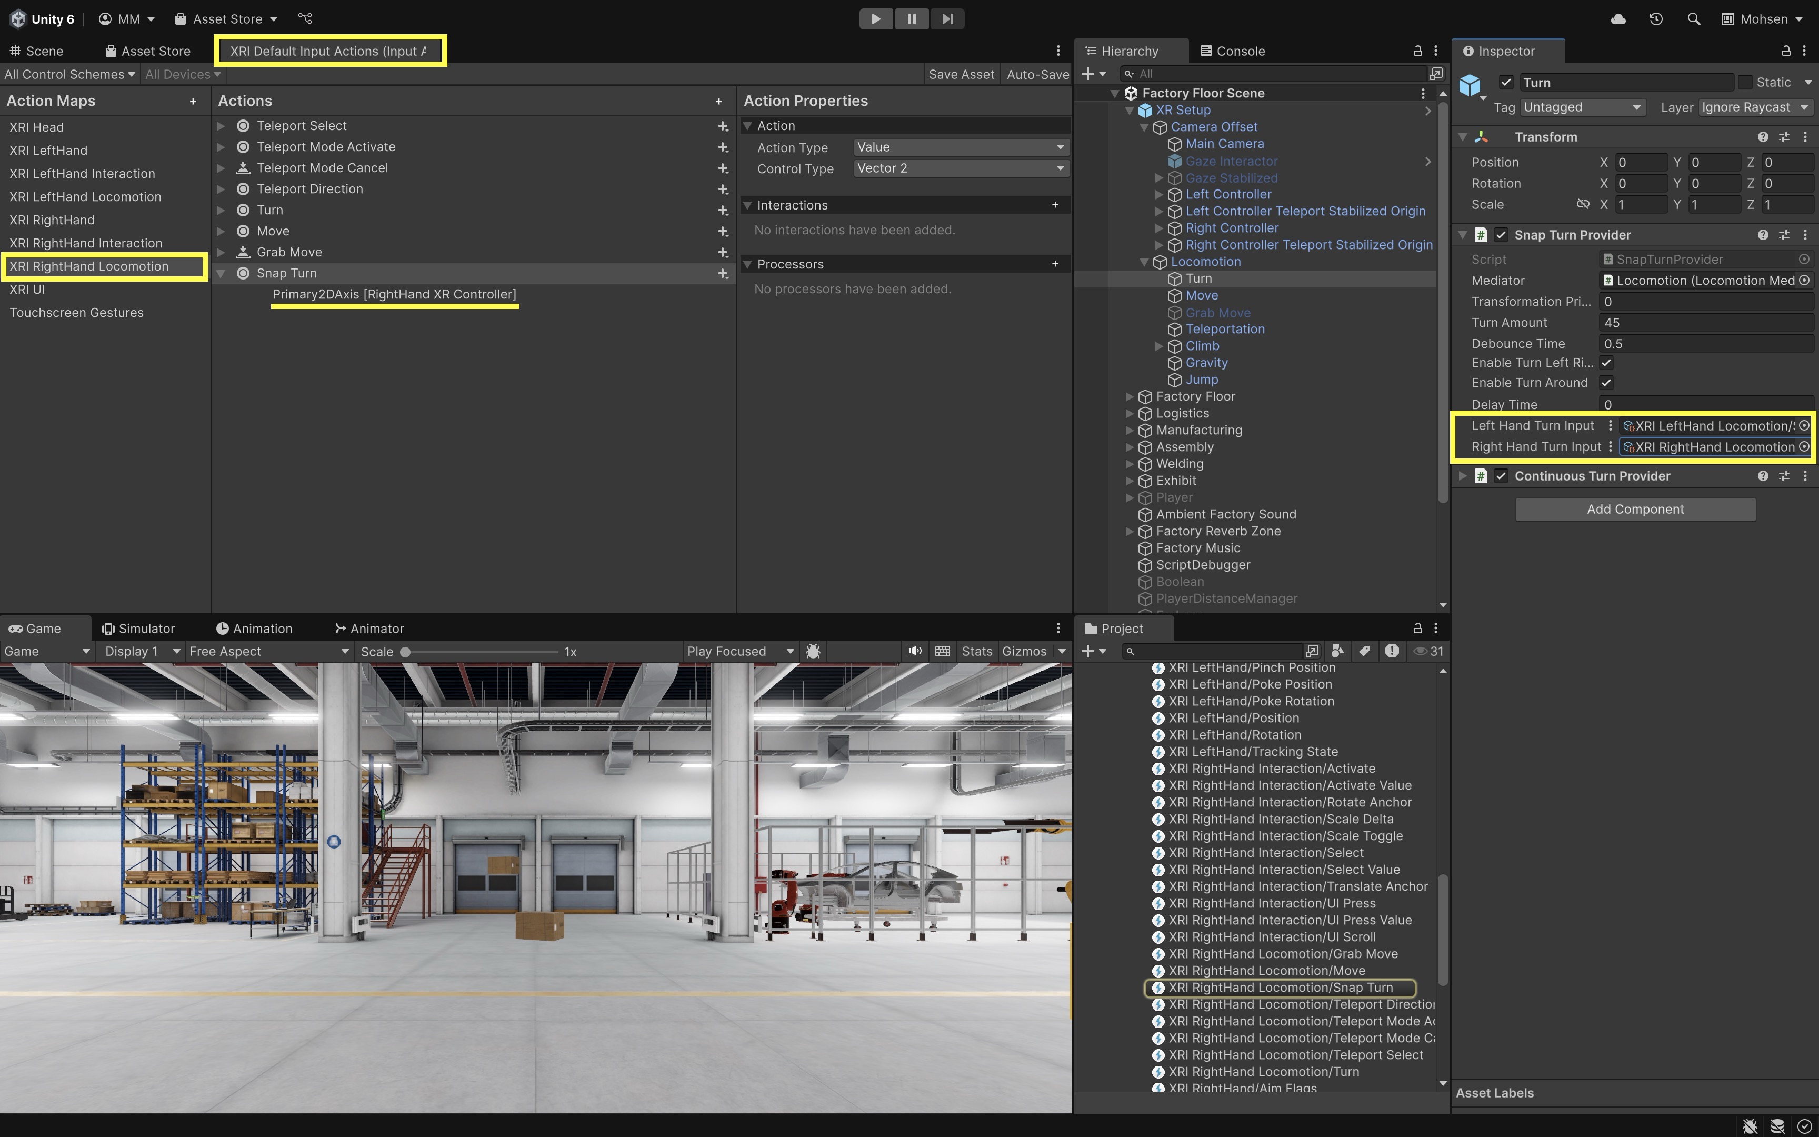Open the Undo History clock icon

click(1656, 19)
